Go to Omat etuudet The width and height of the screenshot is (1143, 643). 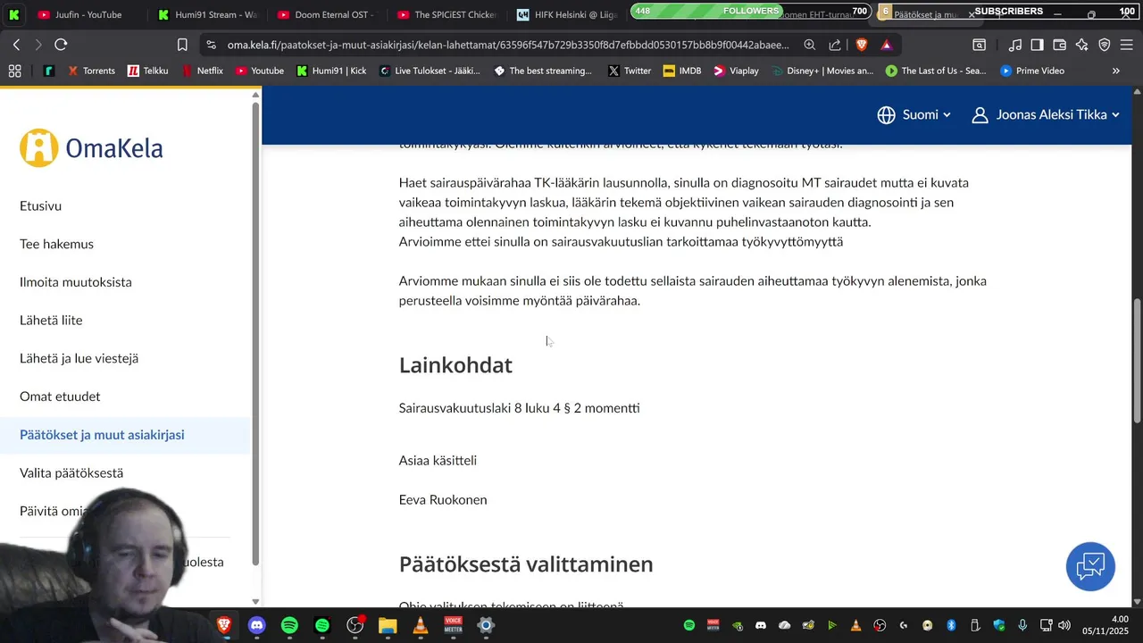coord(60,397)
